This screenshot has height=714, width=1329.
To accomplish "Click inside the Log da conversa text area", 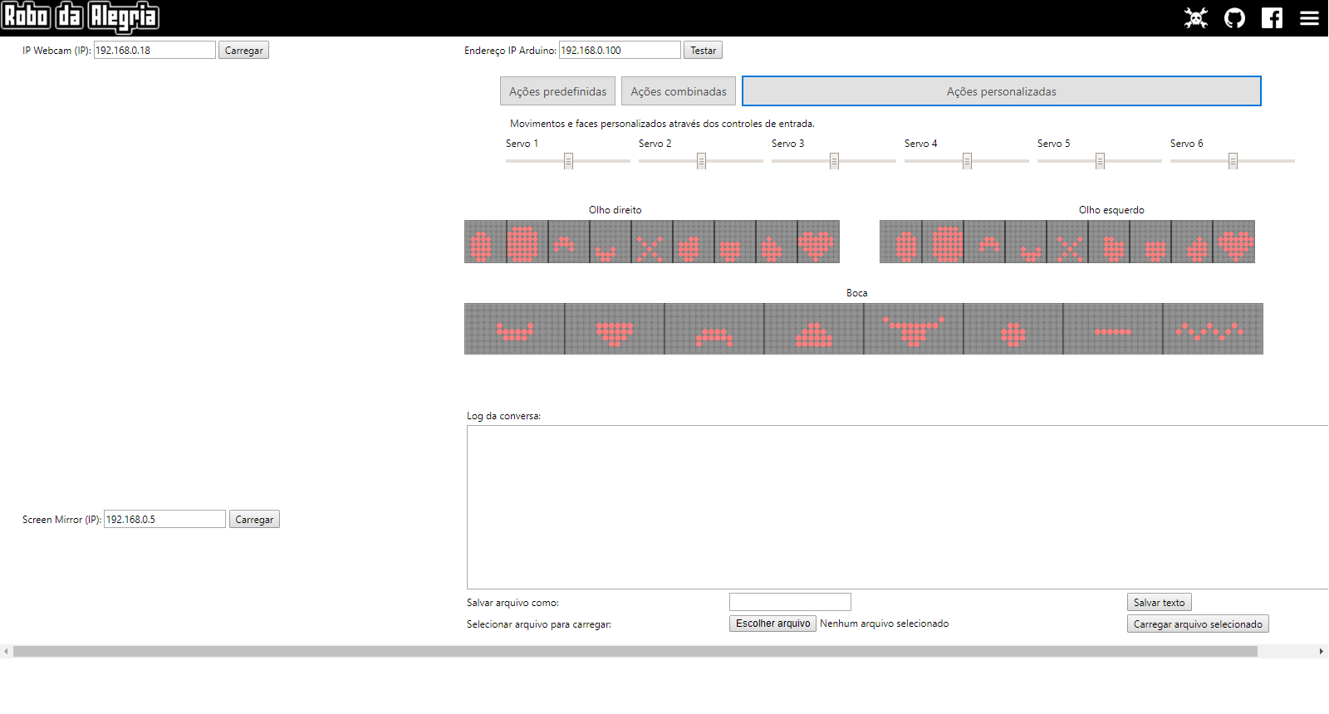I will click(x=897, y=507).
